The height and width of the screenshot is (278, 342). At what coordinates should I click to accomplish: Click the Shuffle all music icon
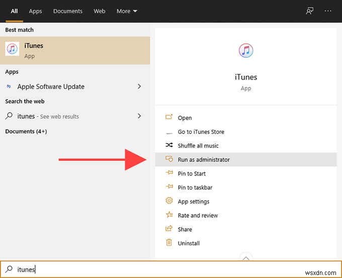pyautogui.click(x=169, y=146)
